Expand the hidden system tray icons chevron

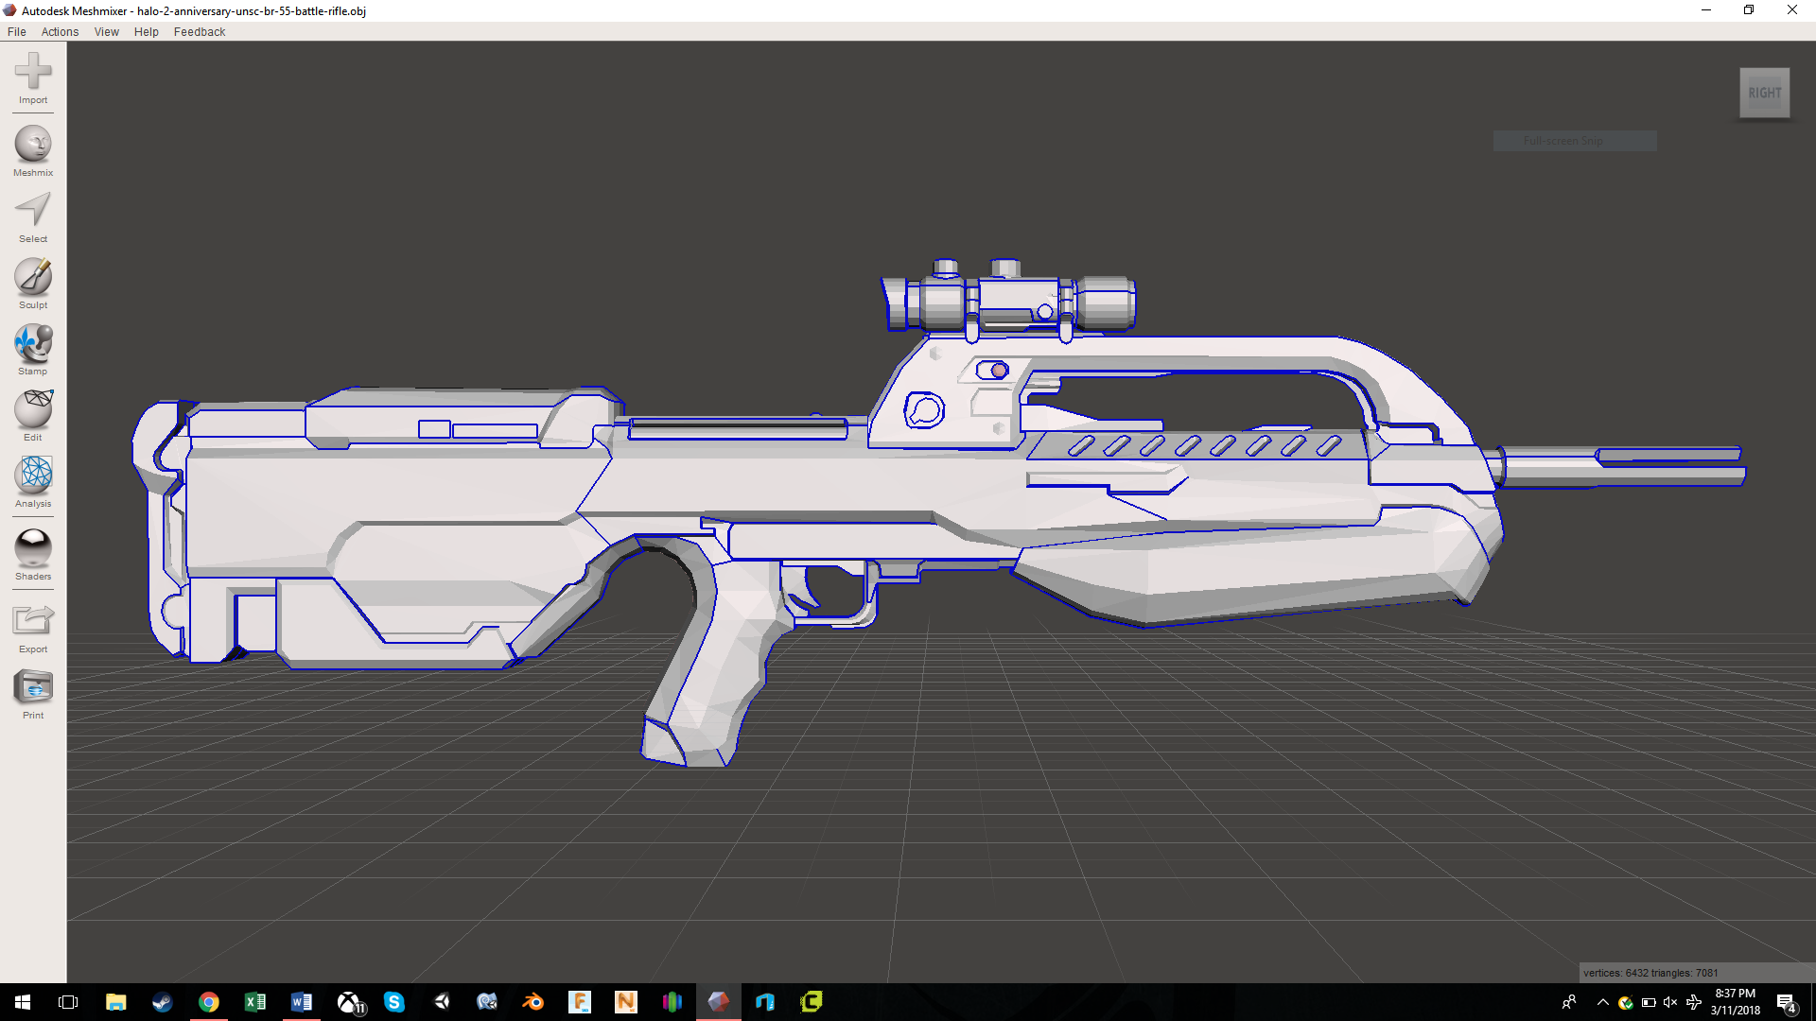(x=1602, y=1002)
